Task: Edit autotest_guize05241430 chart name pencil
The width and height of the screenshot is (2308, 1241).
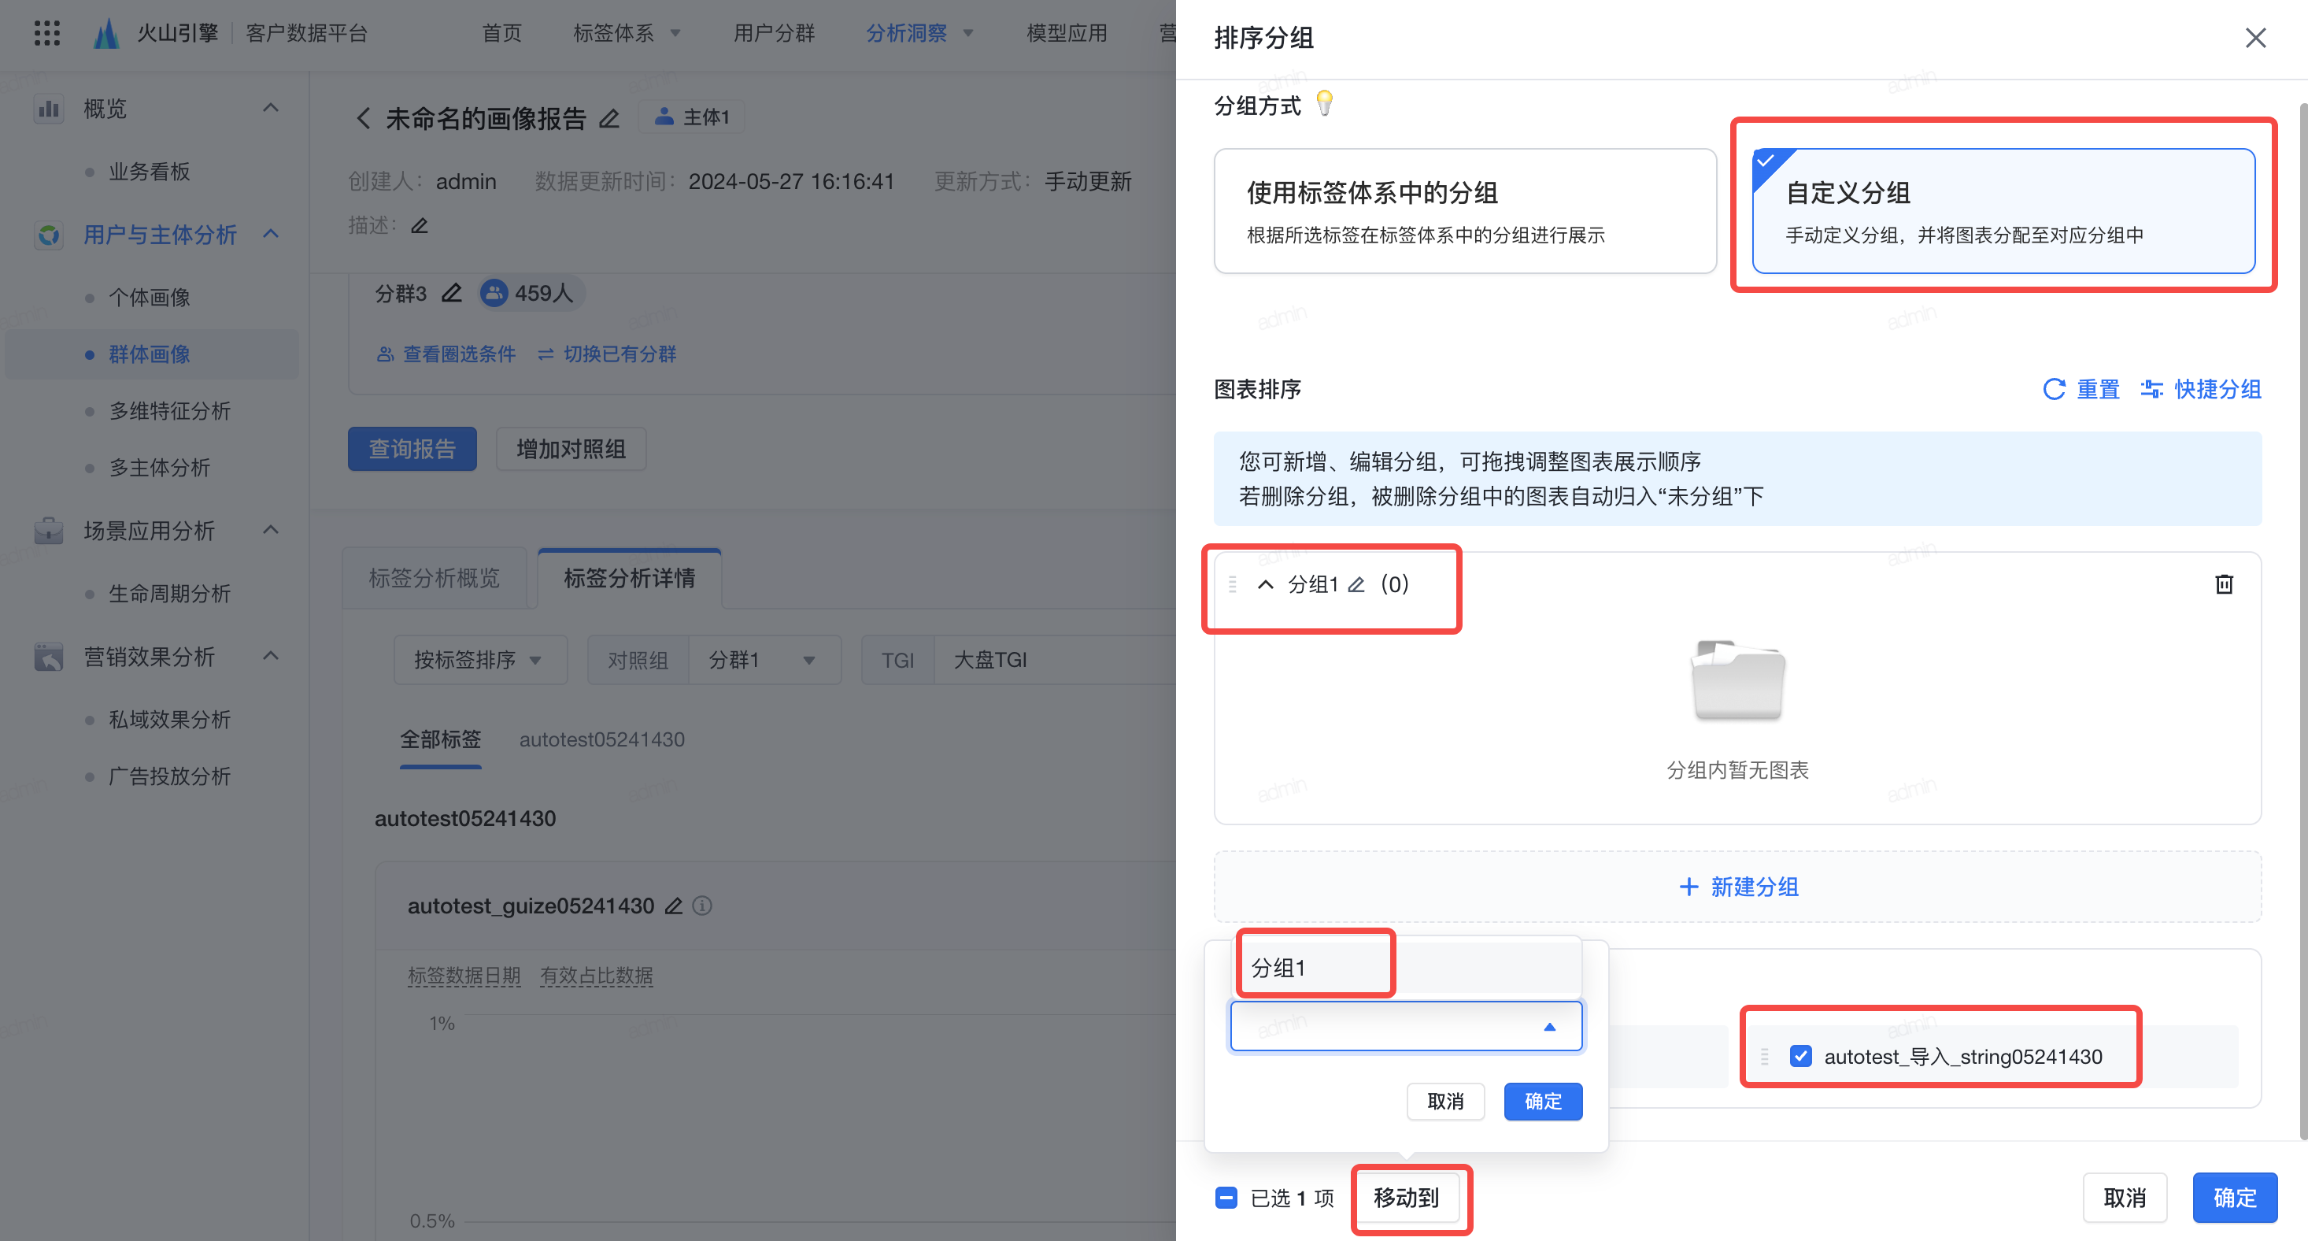Action: pyautogui.click(x=674, y=906)
